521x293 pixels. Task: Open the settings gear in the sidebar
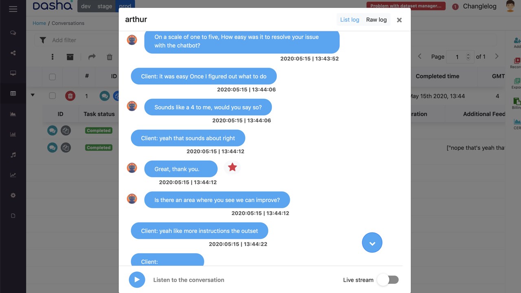coord(13,195)
